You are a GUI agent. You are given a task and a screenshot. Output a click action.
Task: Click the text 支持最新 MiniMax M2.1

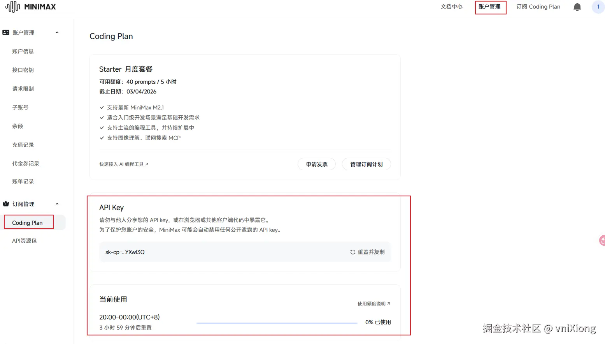pyautogui.click(x=135, y=107)
